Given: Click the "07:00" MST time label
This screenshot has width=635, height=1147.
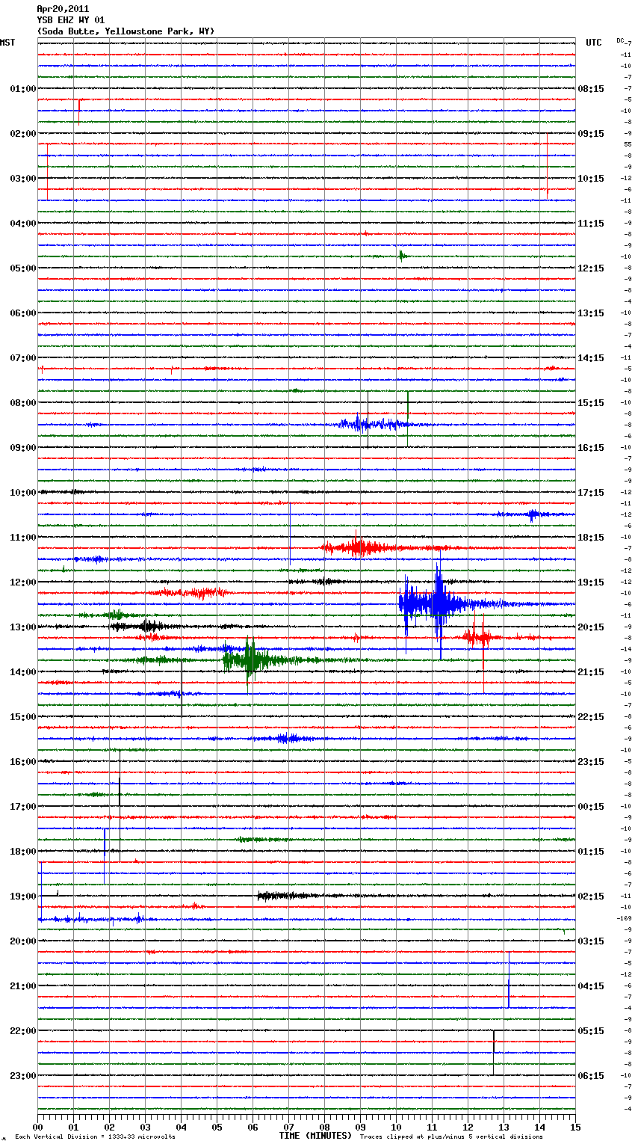Looking at the screenshot, I should [23, 358].
